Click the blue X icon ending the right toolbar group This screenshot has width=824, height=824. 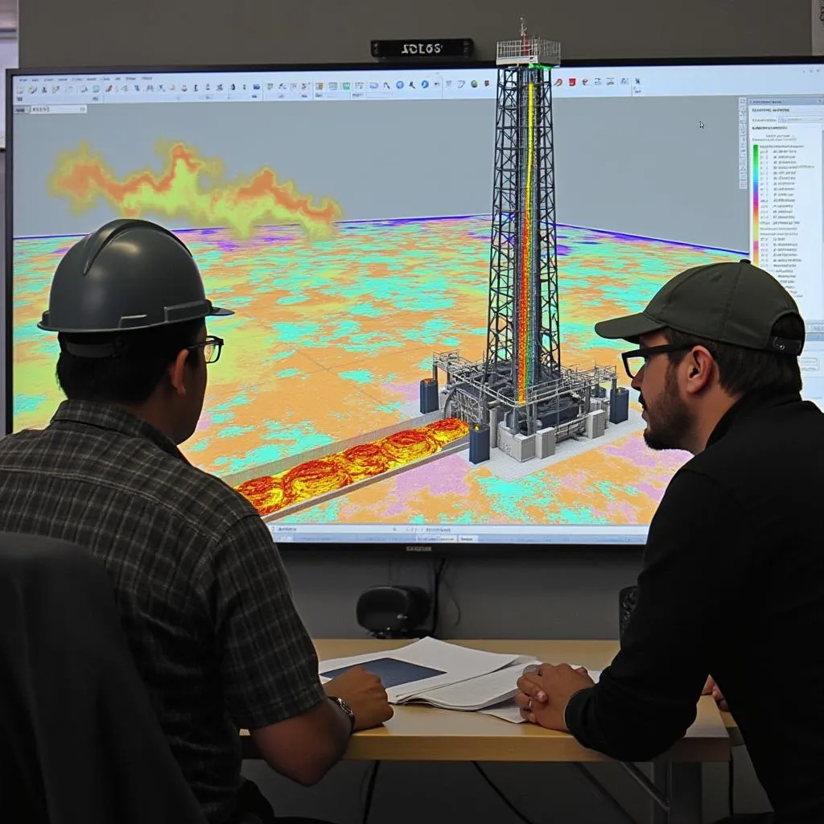(x=637, y=81)
